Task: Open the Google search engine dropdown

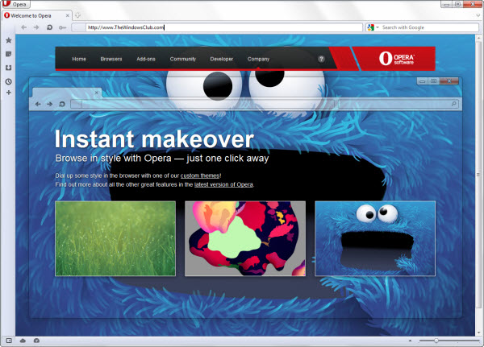Action: (373, 27)
